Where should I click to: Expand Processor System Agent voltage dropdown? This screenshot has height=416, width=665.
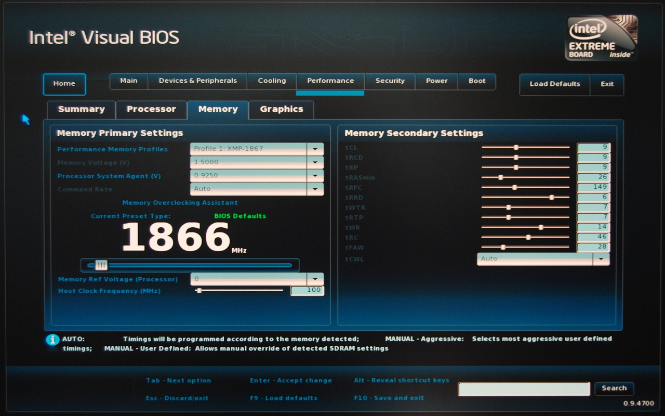(315, 176)
